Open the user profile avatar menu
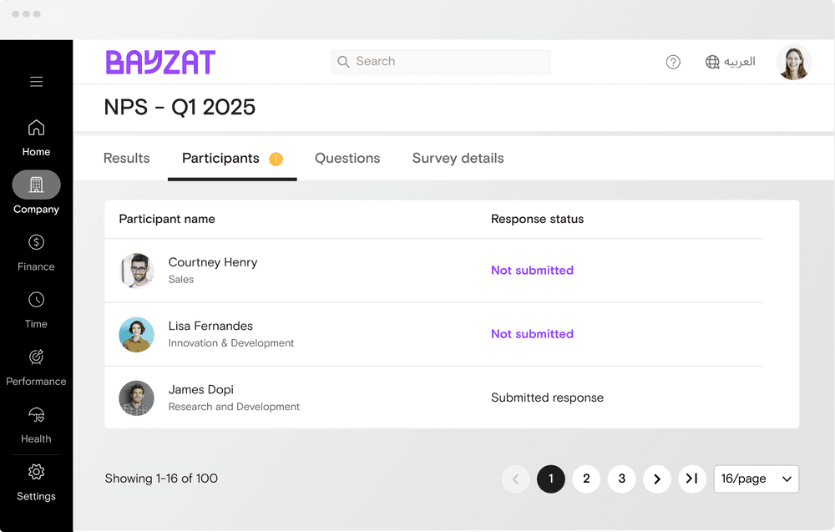Viewport: 835px width, 532px height. pyautogui.click(x=793, y=62)
